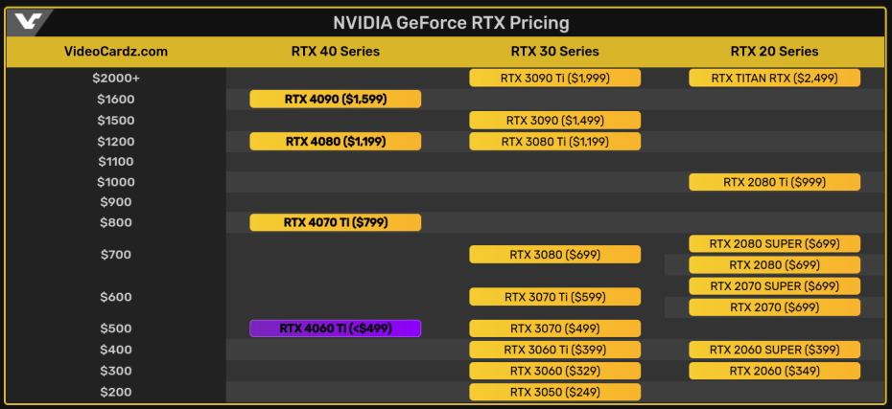Click the $2000+ price row label

click(115, 78)
